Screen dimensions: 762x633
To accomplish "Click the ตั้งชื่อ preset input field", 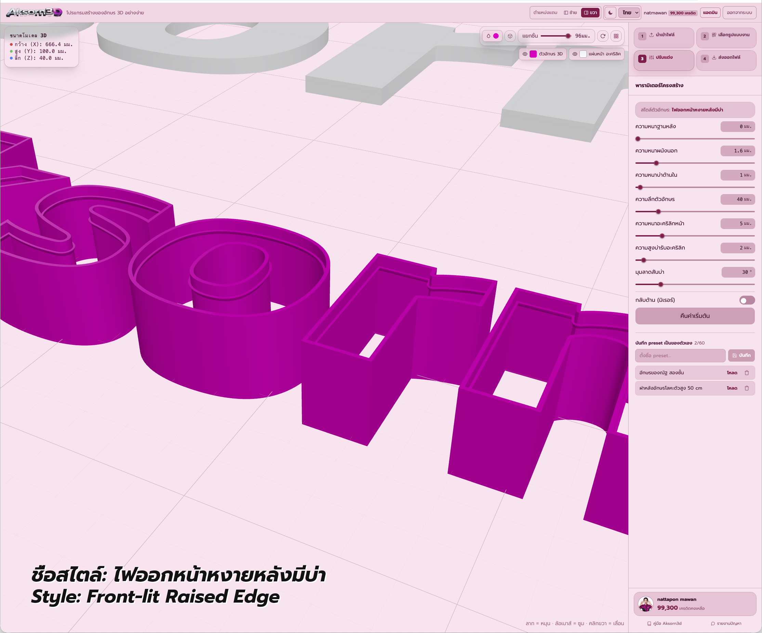I will click(x=680, y=355).
